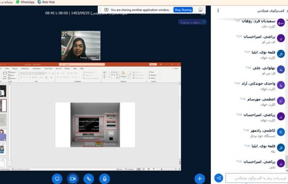This screenshot has height=184, width=288.
Task: Select the first slide thumbnail
Action: click(x=3, y=91)
